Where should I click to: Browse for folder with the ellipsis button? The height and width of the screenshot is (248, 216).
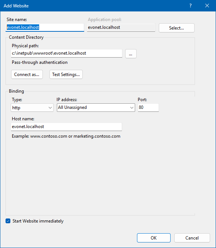(131, 54)
